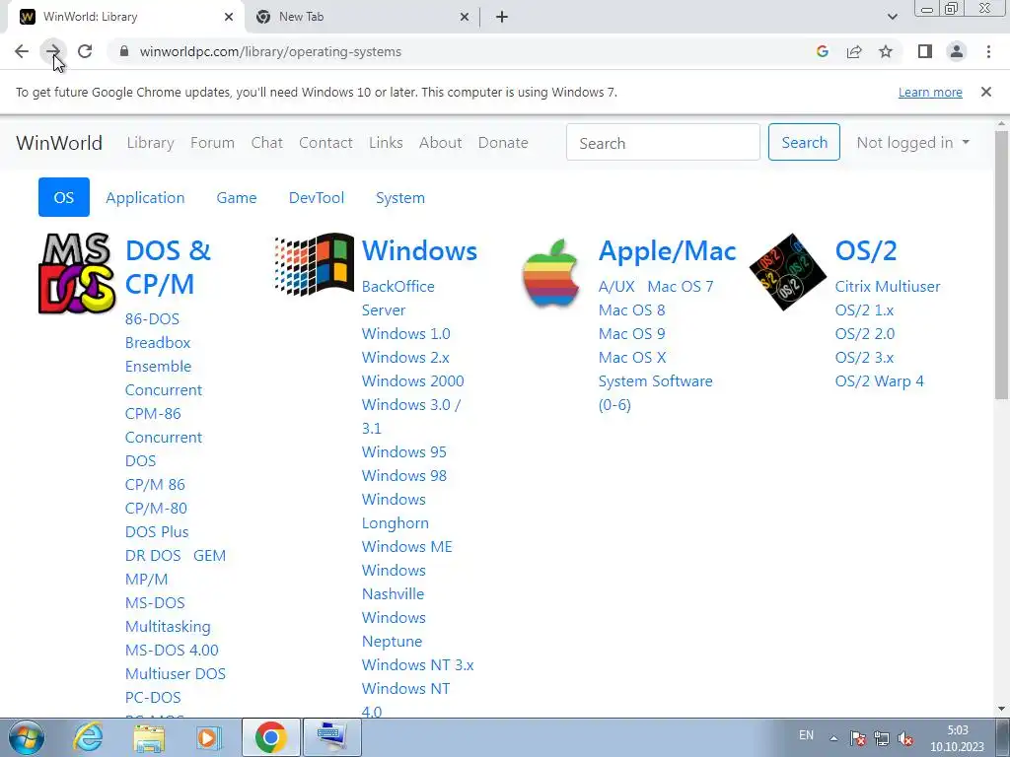Screen dimensions: 1010x757
Task: Click the rainbow Apple logo image
Action: click(550, 272)
